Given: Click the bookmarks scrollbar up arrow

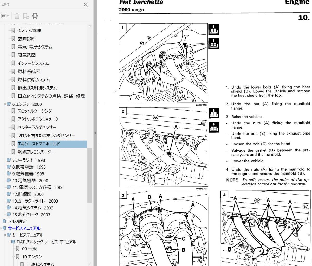Looking at the screenshot, I should (x=89, y=26).
